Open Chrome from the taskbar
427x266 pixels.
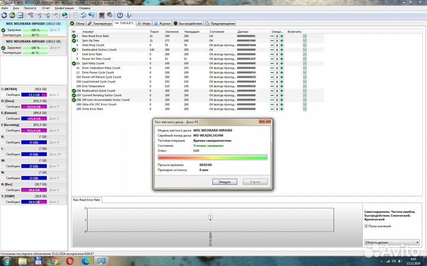tap(54, 261)
